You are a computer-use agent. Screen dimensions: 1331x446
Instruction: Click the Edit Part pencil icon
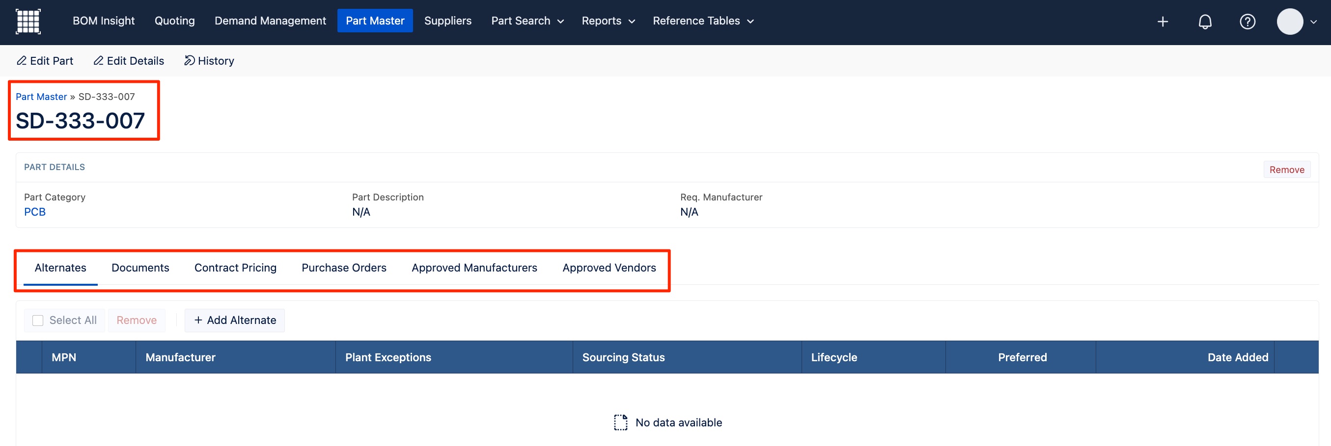coord(22,61)
